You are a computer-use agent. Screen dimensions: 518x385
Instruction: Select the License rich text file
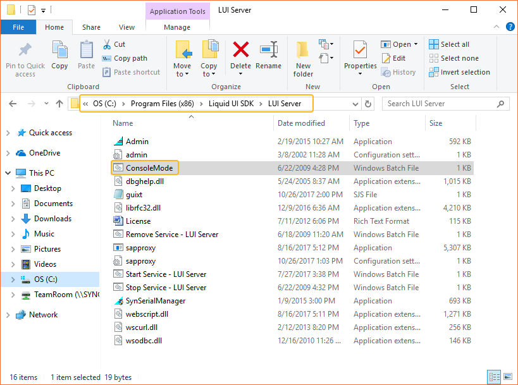tap(138, 221)
